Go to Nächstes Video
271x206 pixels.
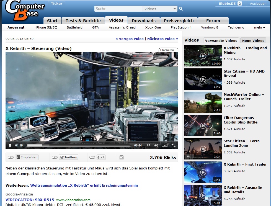(x=163, y=39)
